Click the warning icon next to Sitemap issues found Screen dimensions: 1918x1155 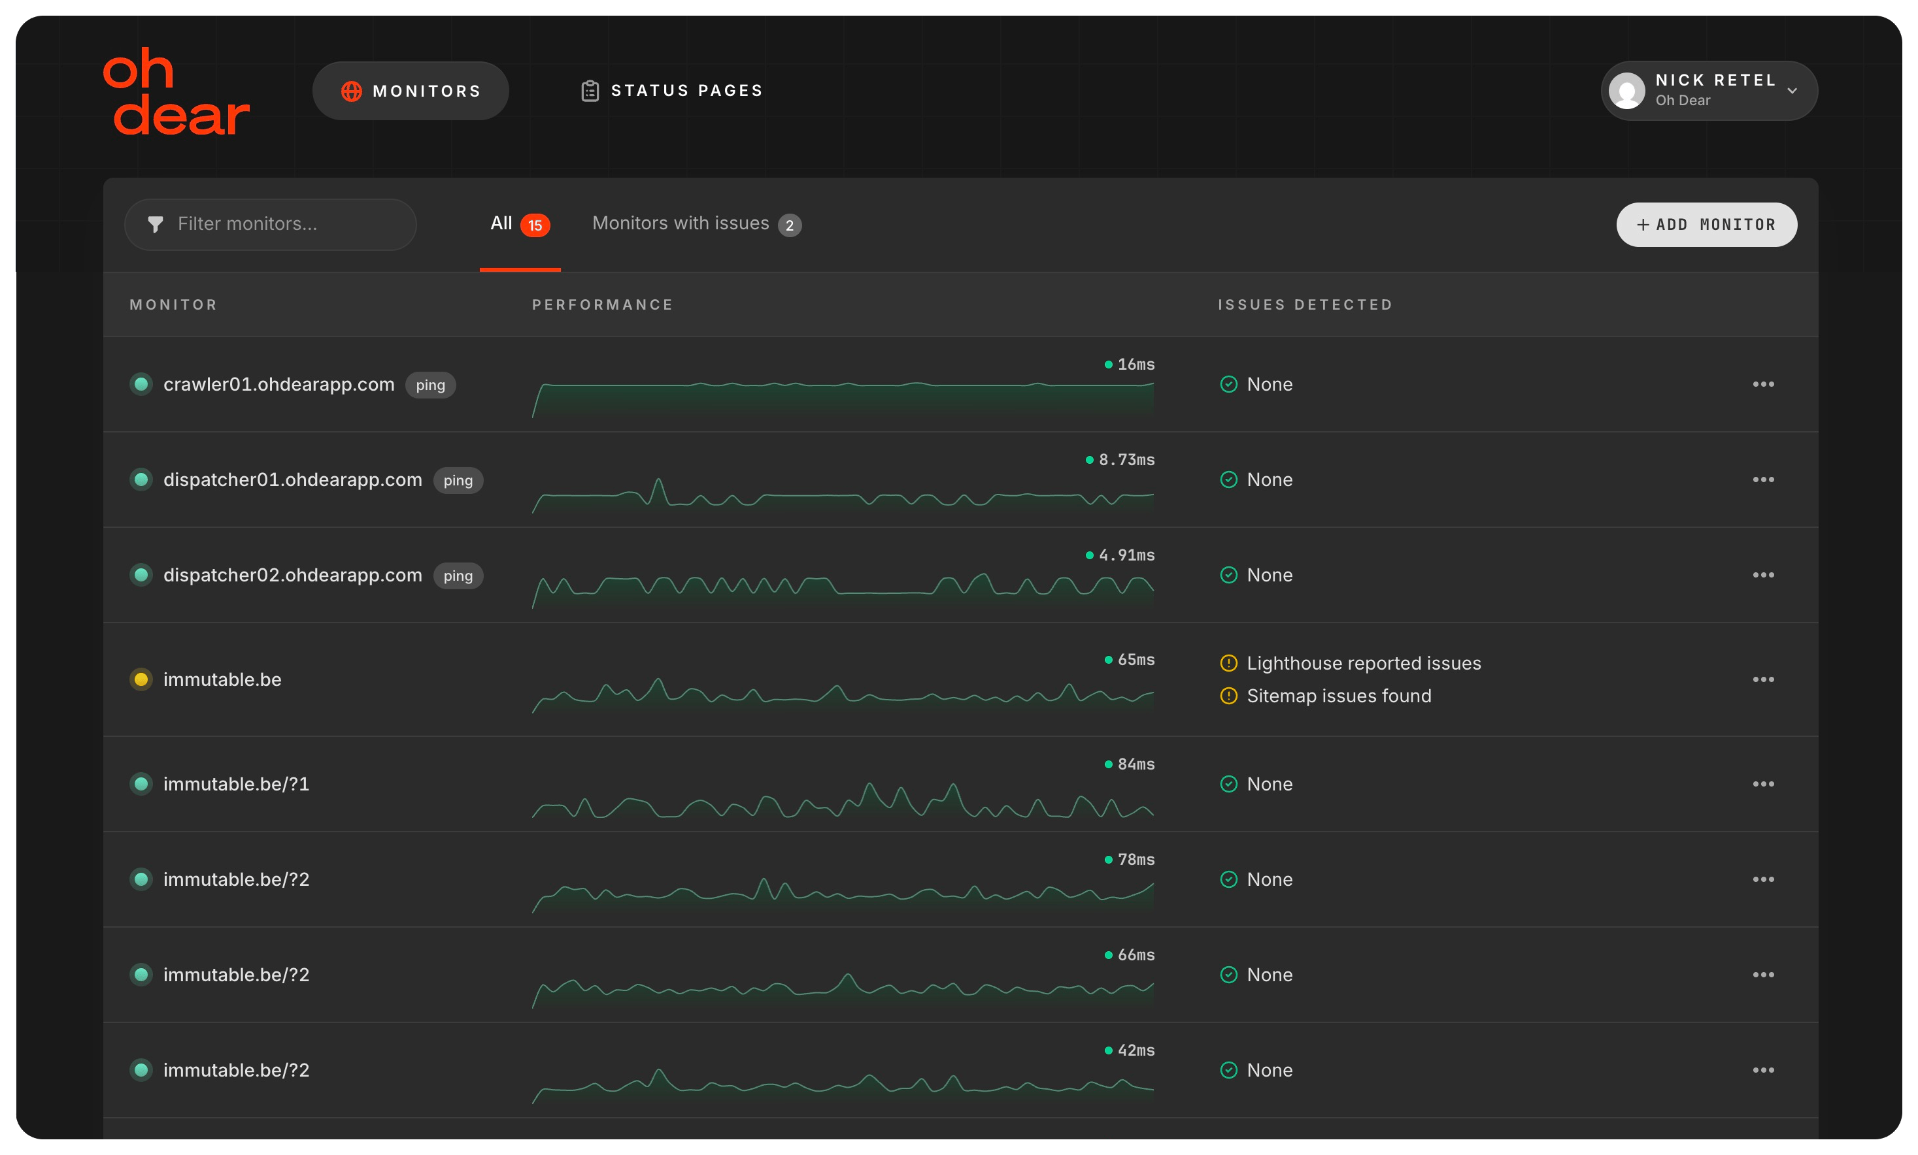[x=1228, y=697]
